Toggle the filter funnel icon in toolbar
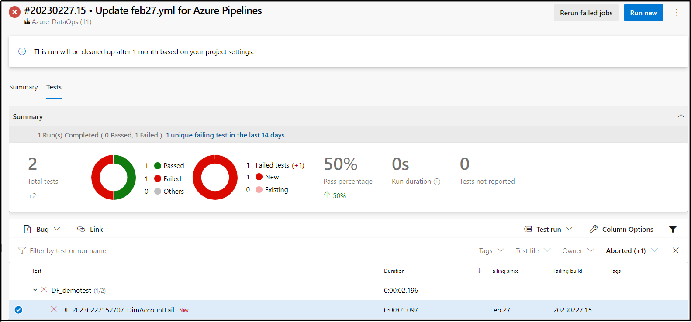 673,229
